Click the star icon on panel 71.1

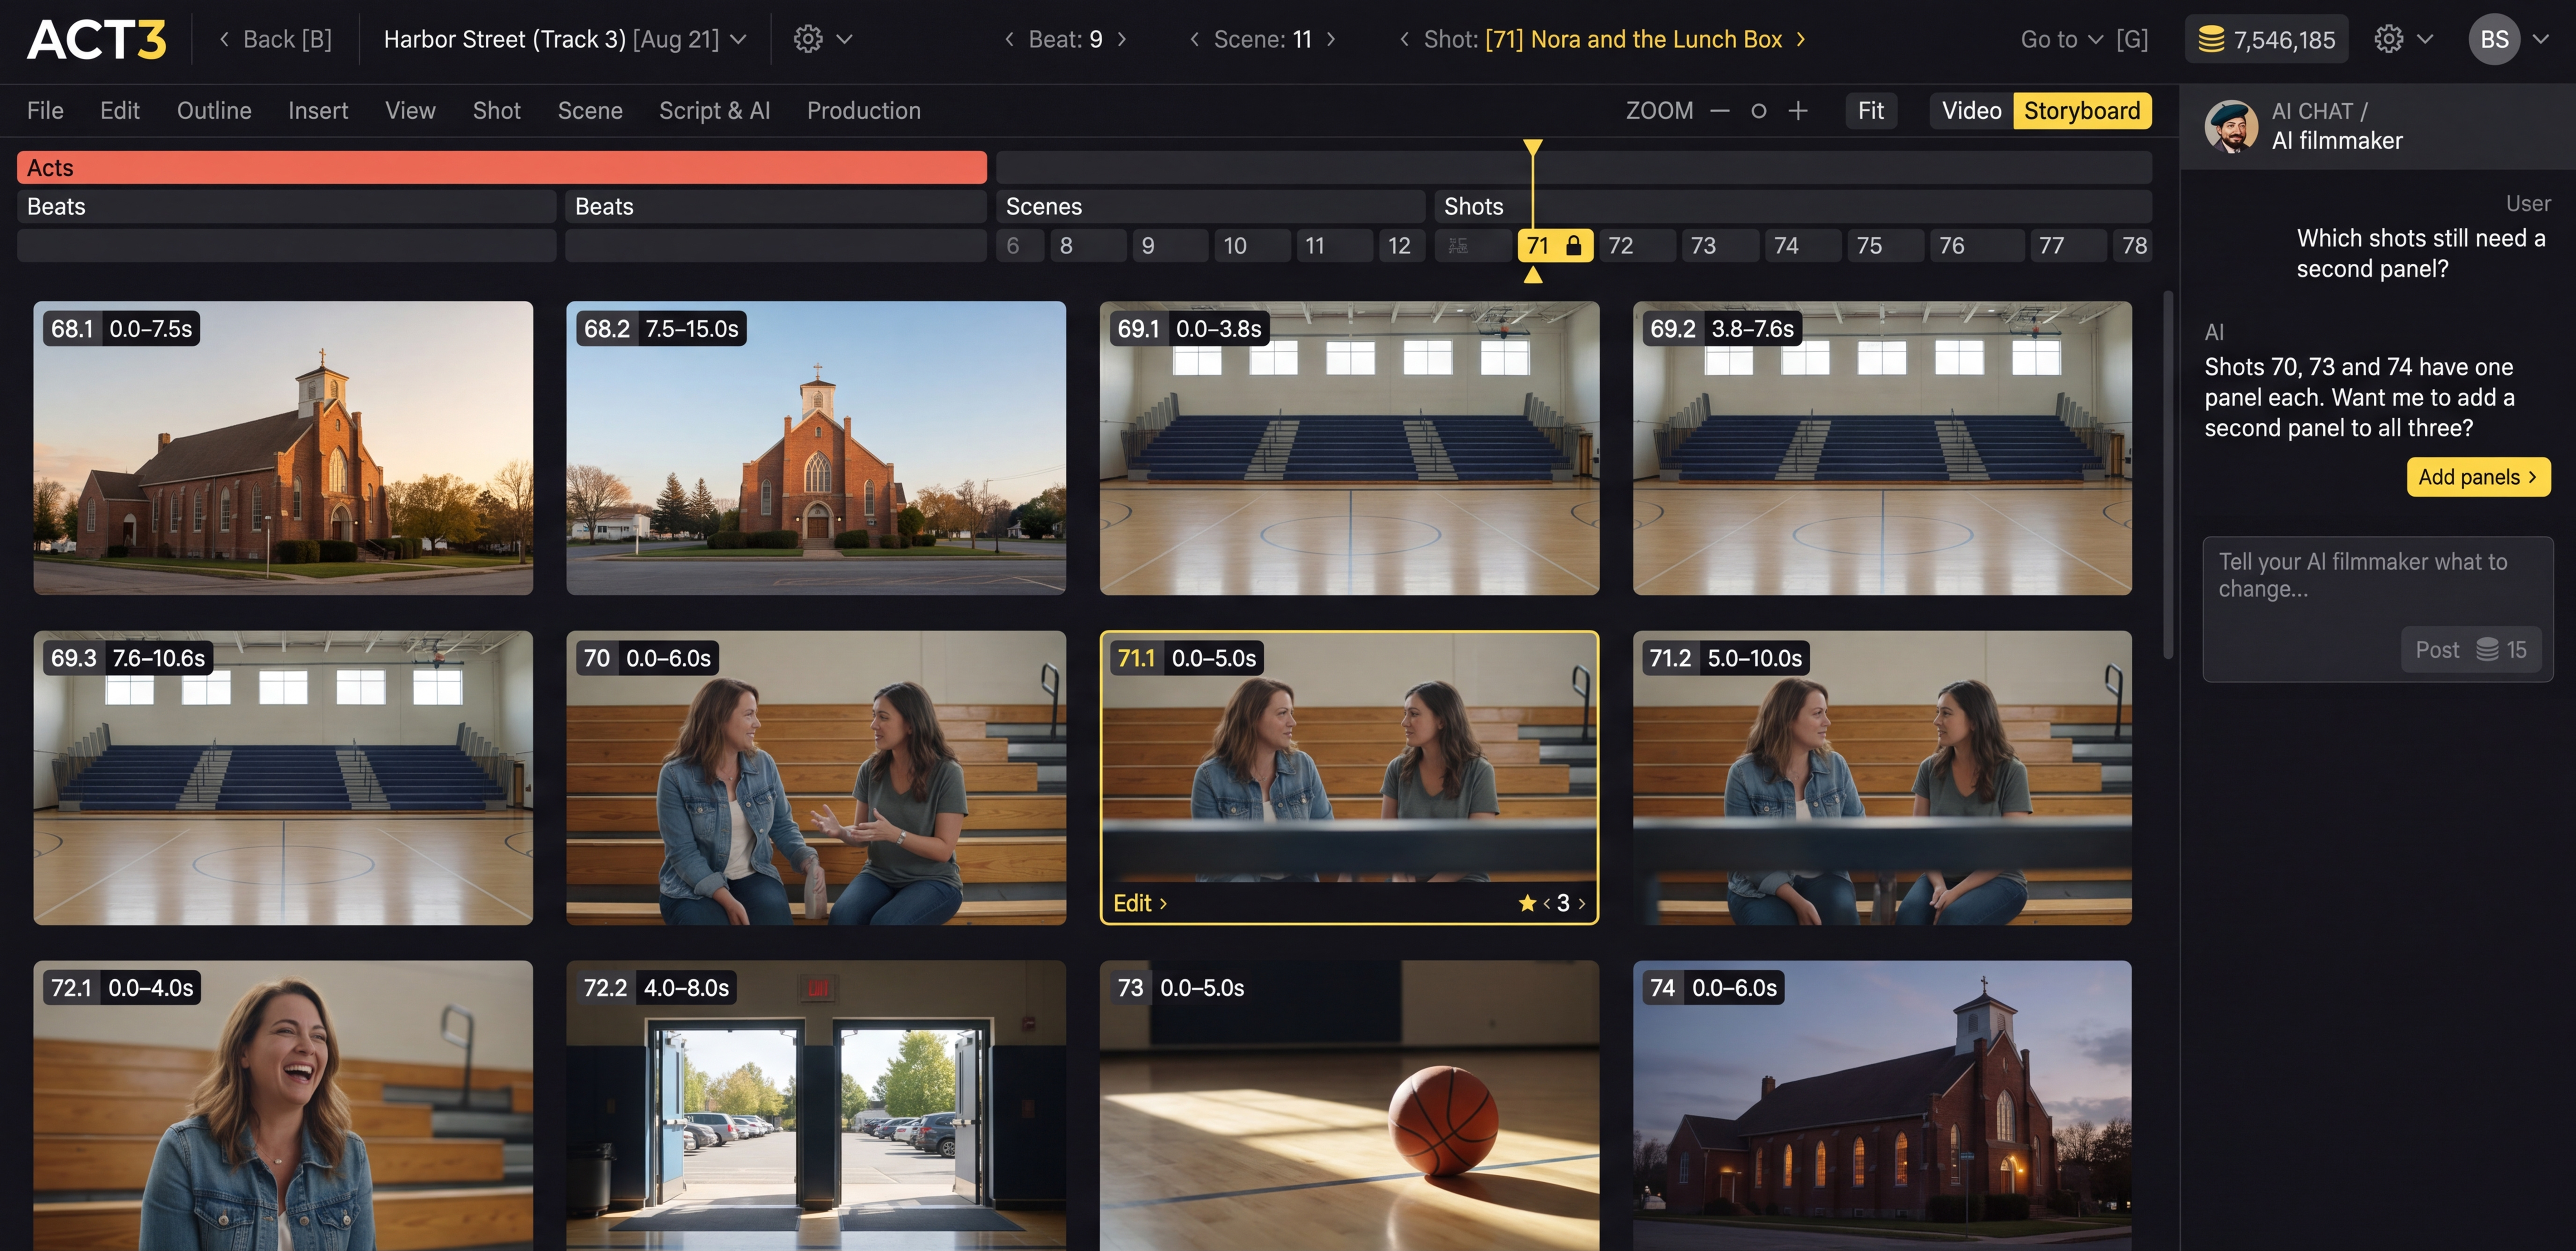pos(1527,903)
